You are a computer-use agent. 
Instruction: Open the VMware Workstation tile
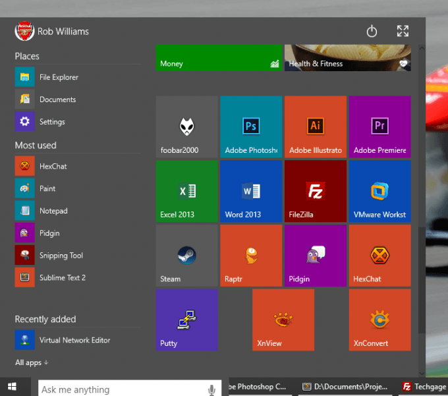(379, 191)
